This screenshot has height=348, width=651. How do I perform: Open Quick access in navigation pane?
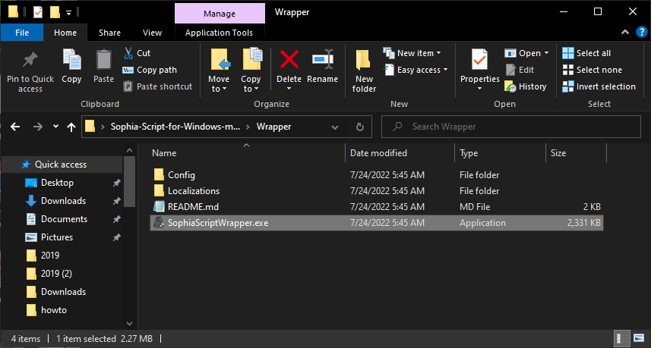[x=61, y=165]
